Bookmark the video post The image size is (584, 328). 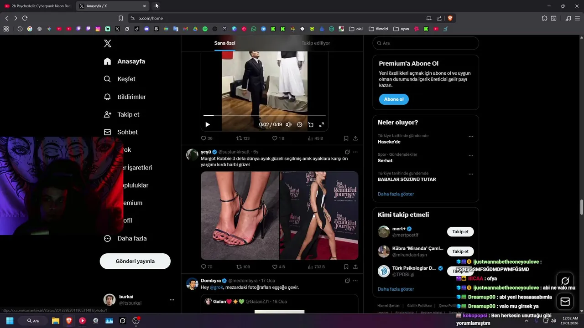click(346, 138)
